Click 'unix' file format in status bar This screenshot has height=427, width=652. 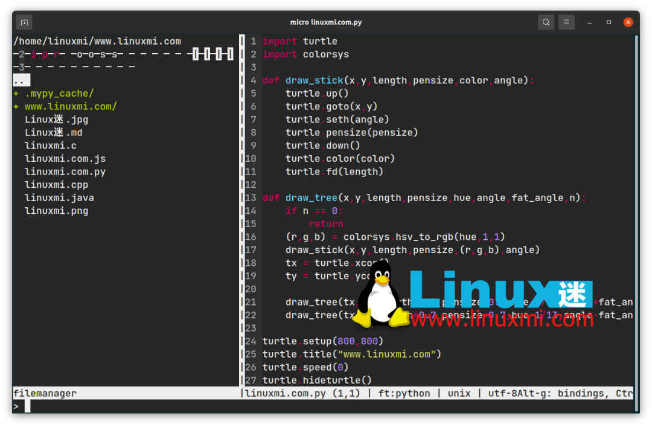point(459,393)
